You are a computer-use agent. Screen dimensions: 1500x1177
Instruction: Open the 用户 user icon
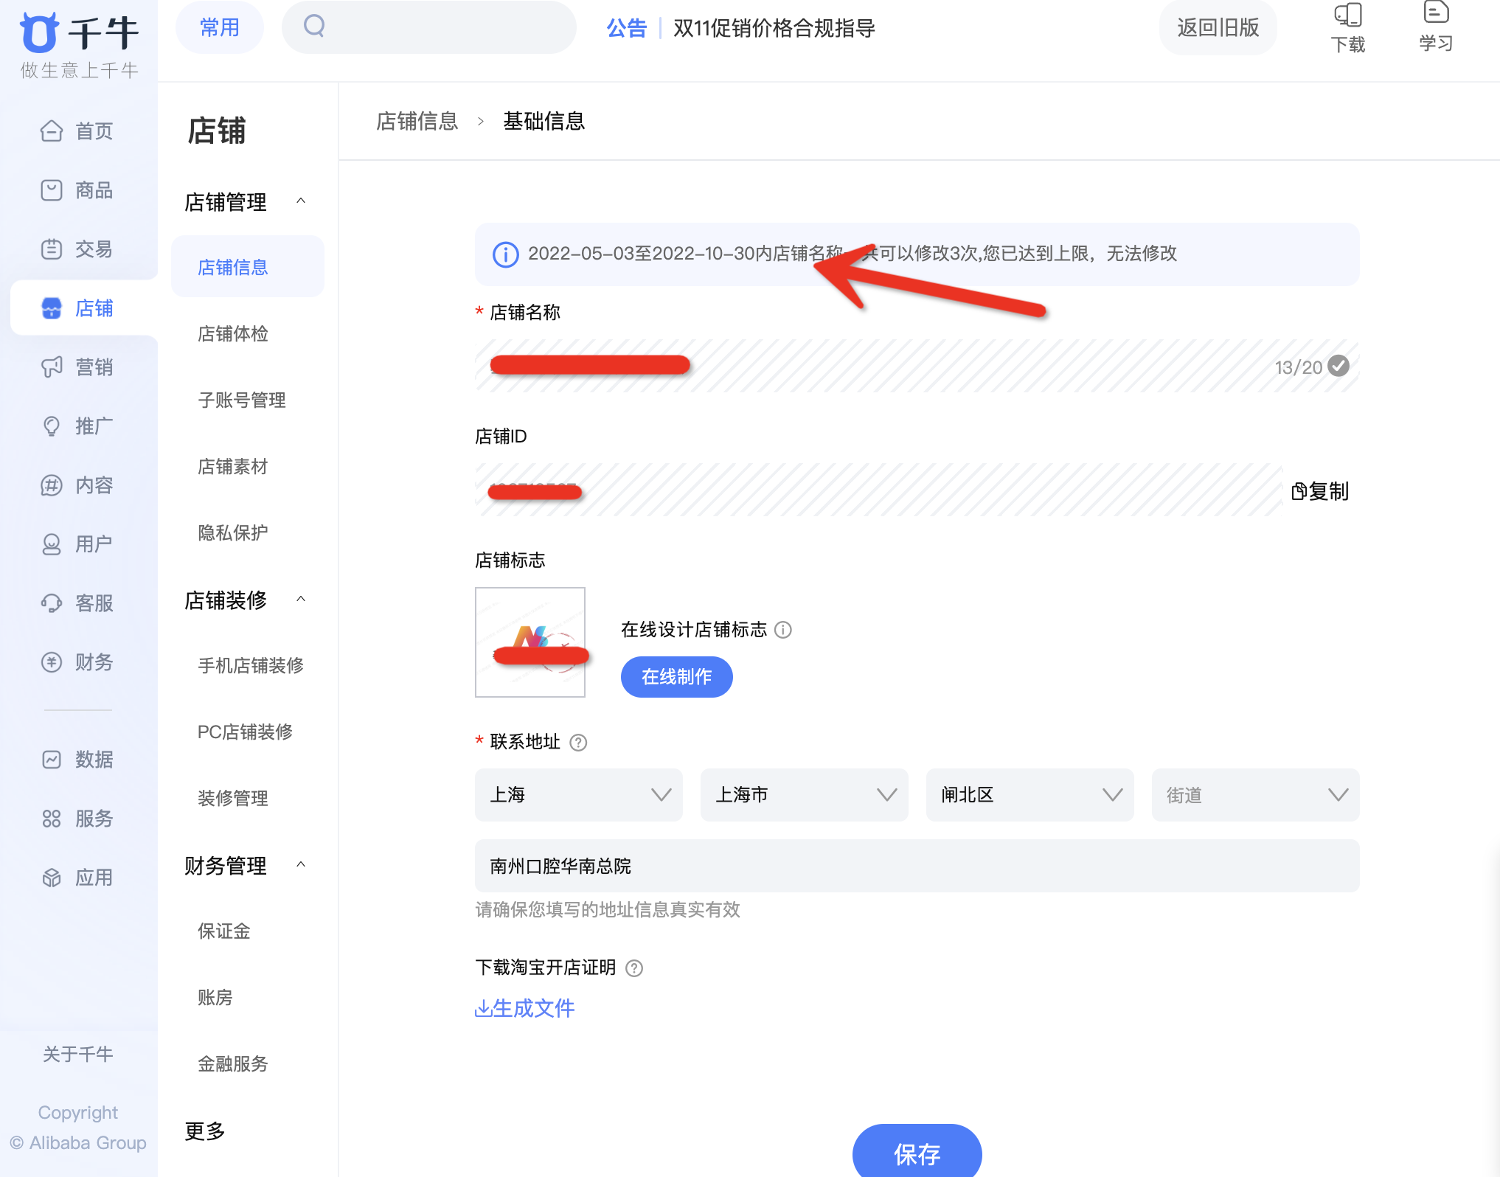(52, 544)
